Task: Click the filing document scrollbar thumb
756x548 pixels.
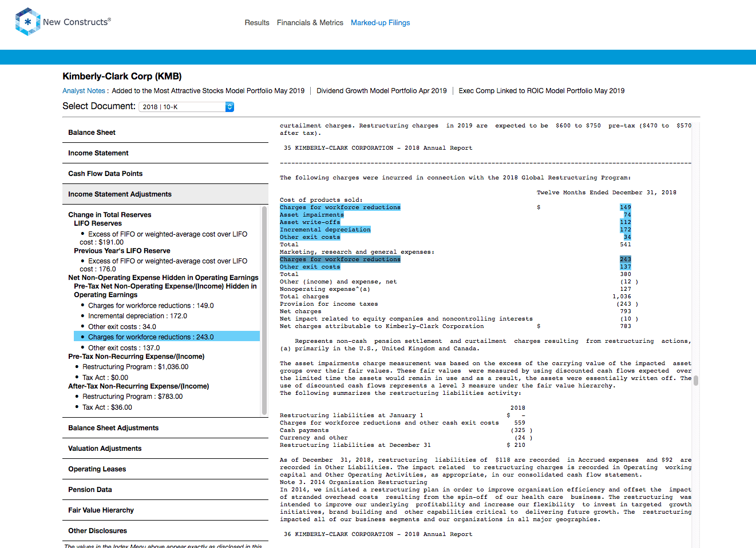Action: (696, 381)
